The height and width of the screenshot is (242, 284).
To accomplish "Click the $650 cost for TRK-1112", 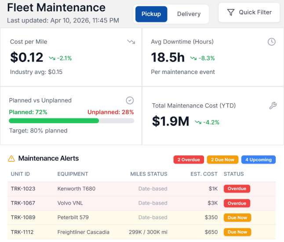I will pyautogui.click(x=211, y=232).
